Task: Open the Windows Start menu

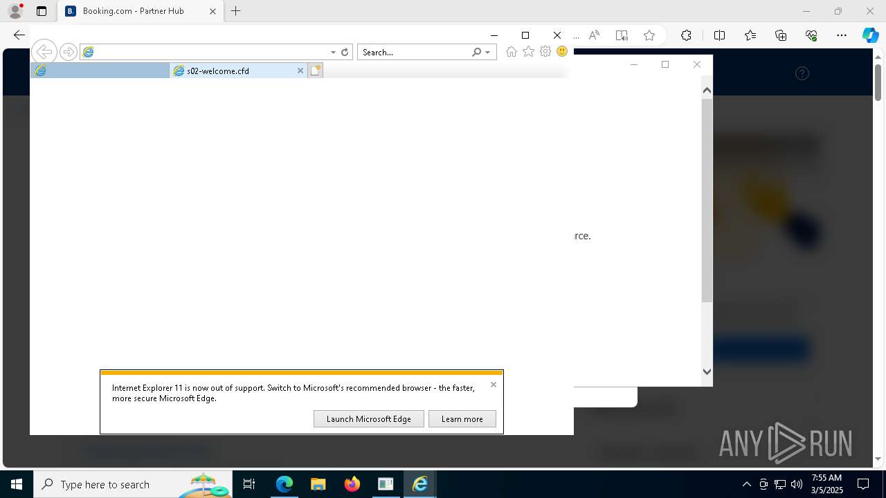Action: click(x=17, y=484)
